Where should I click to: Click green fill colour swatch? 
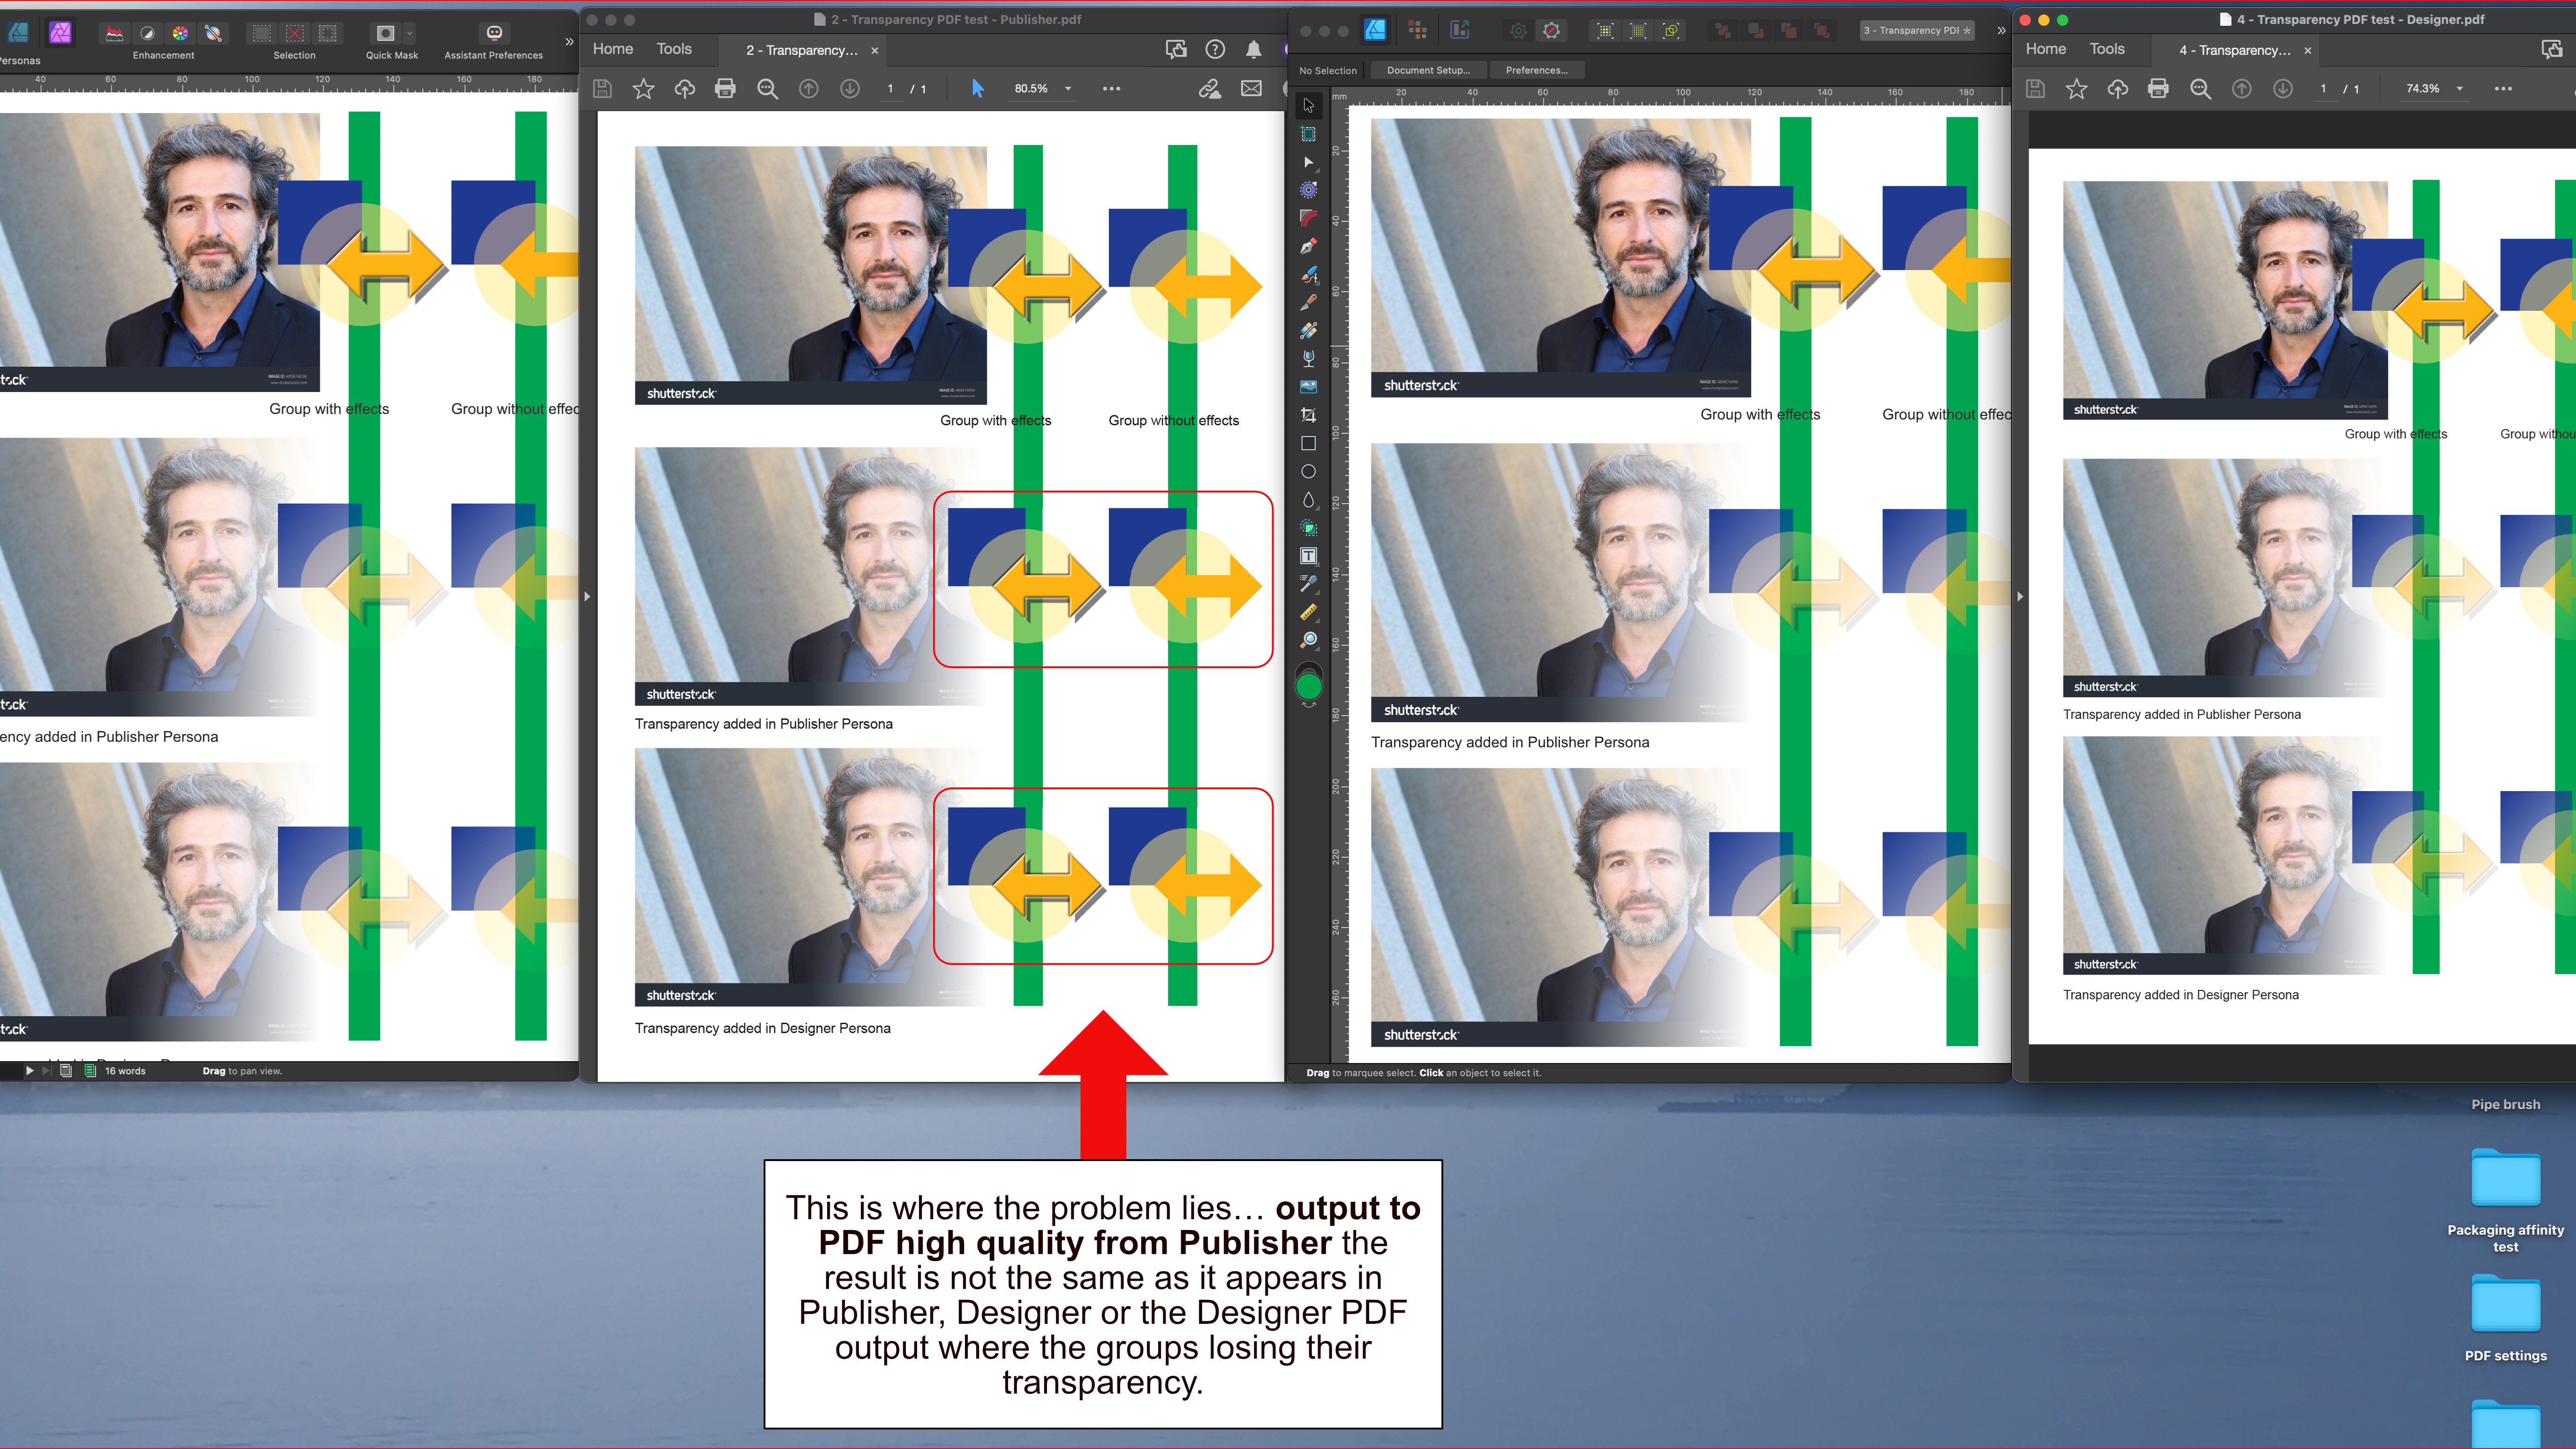(x=1308, y=687)
